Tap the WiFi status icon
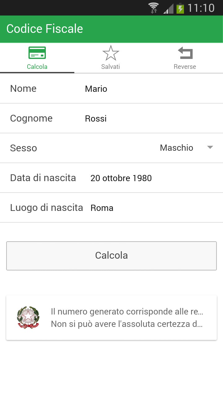223x397 pixels. click(x=153, y=8)
